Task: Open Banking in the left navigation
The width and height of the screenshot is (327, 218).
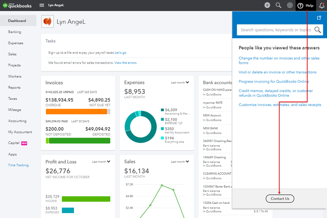Action: coord(15,32)
